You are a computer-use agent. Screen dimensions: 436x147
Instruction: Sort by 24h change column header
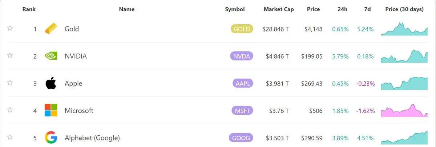[342, 9]
